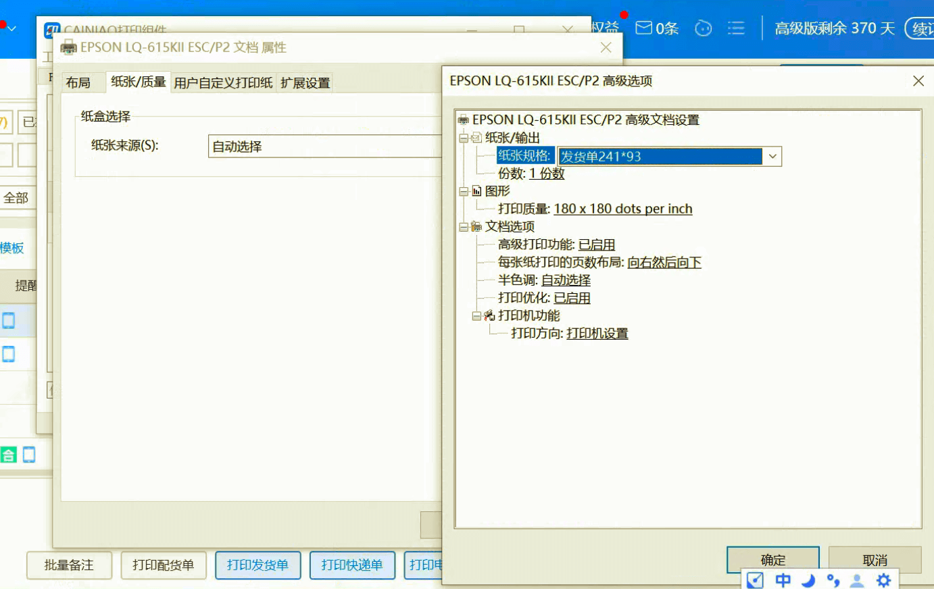The image size is (934, 589).
Task: Collapse the 文档选项 tree node
Action: coord(464,227)
